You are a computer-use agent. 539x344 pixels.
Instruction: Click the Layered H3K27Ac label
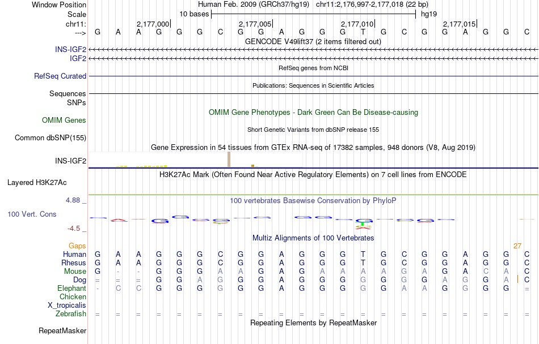[37, 183]
